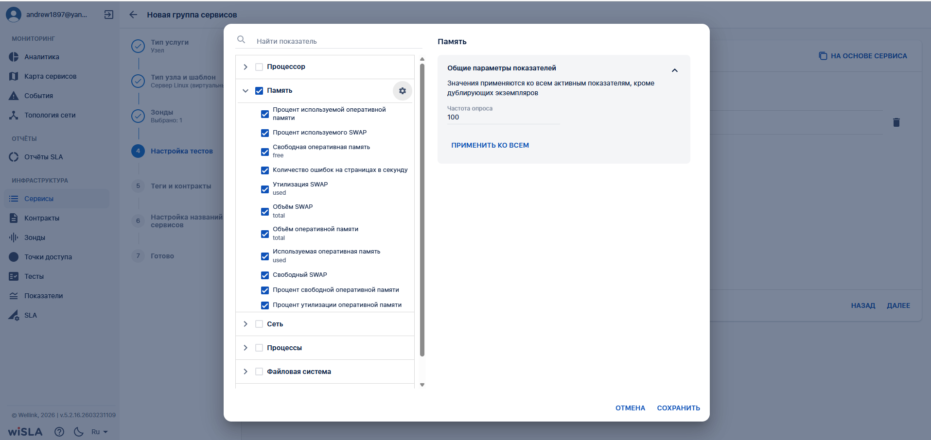Uncheck the Свободный SWAP checkbox
The height and width of the screenshot is (440, 931).
click(x=265, y=275)
